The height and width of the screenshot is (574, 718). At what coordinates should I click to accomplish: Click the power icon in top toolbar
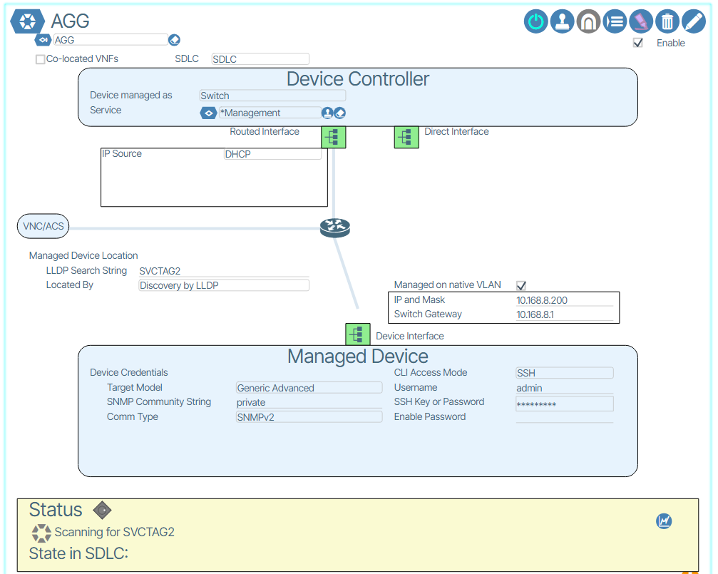(x=536, y=21)
